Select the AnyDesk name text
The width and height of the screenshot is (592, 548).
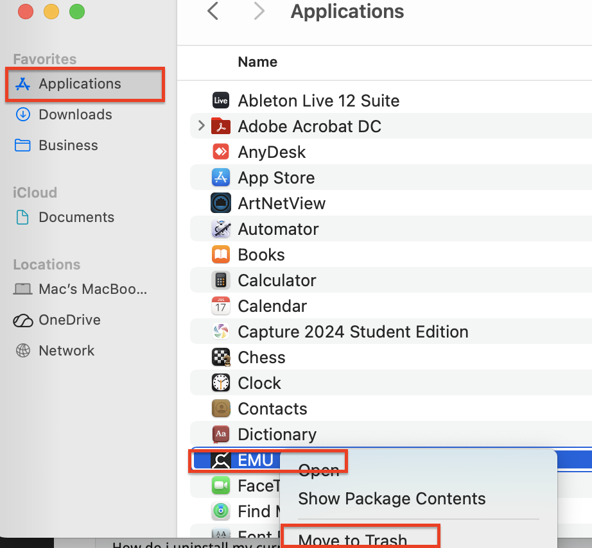[272, 152]
